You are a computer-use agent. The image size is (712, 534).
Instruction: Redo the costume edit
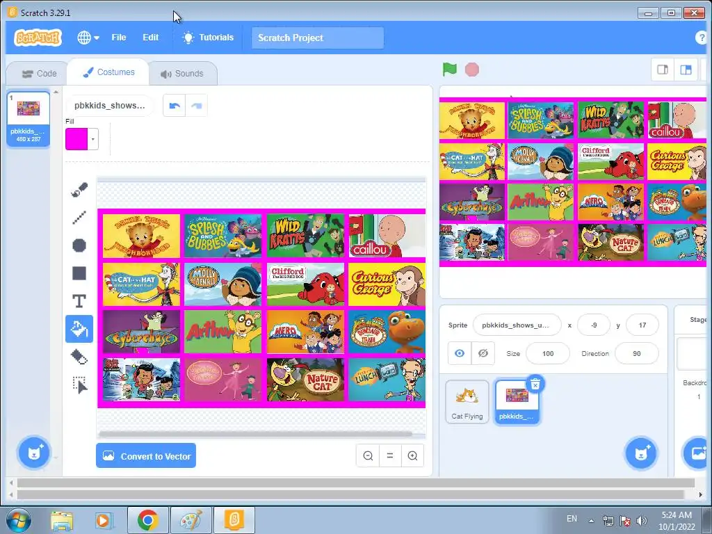(197, 106)
